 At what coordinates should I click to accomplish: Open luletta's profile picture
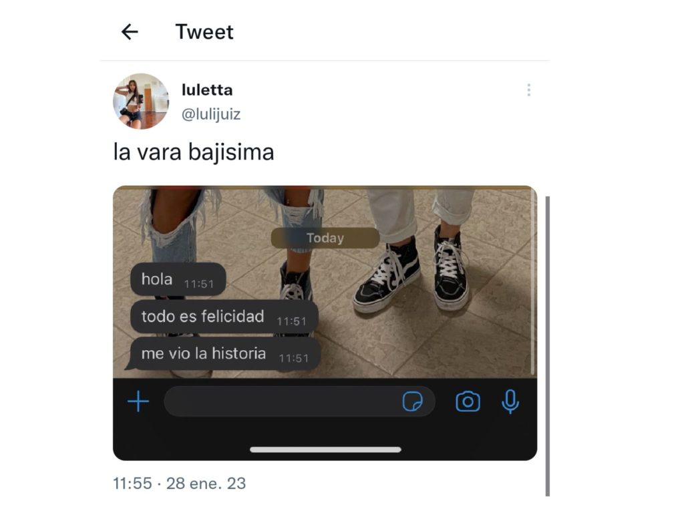[141, 102]
